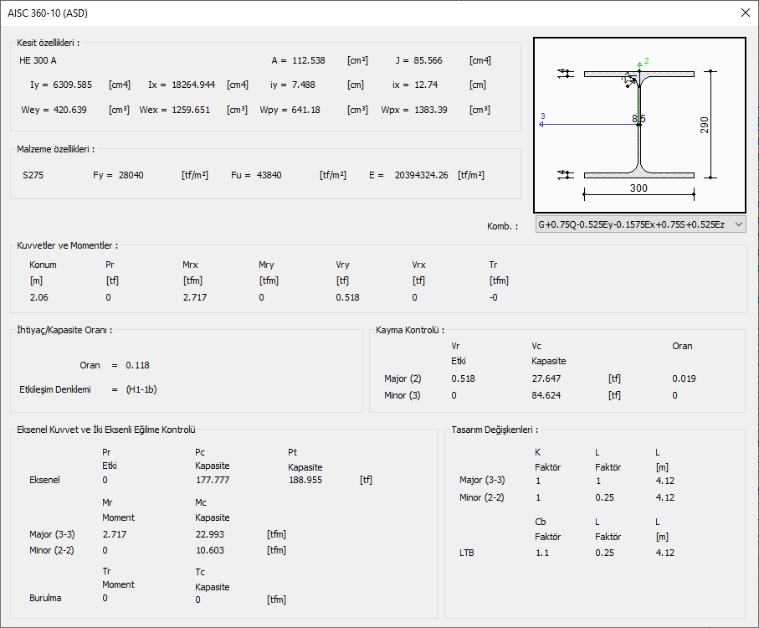This screenshot has height=628, width=759.
Task: Click the HE 300 A section name
Action: [38, 60]
